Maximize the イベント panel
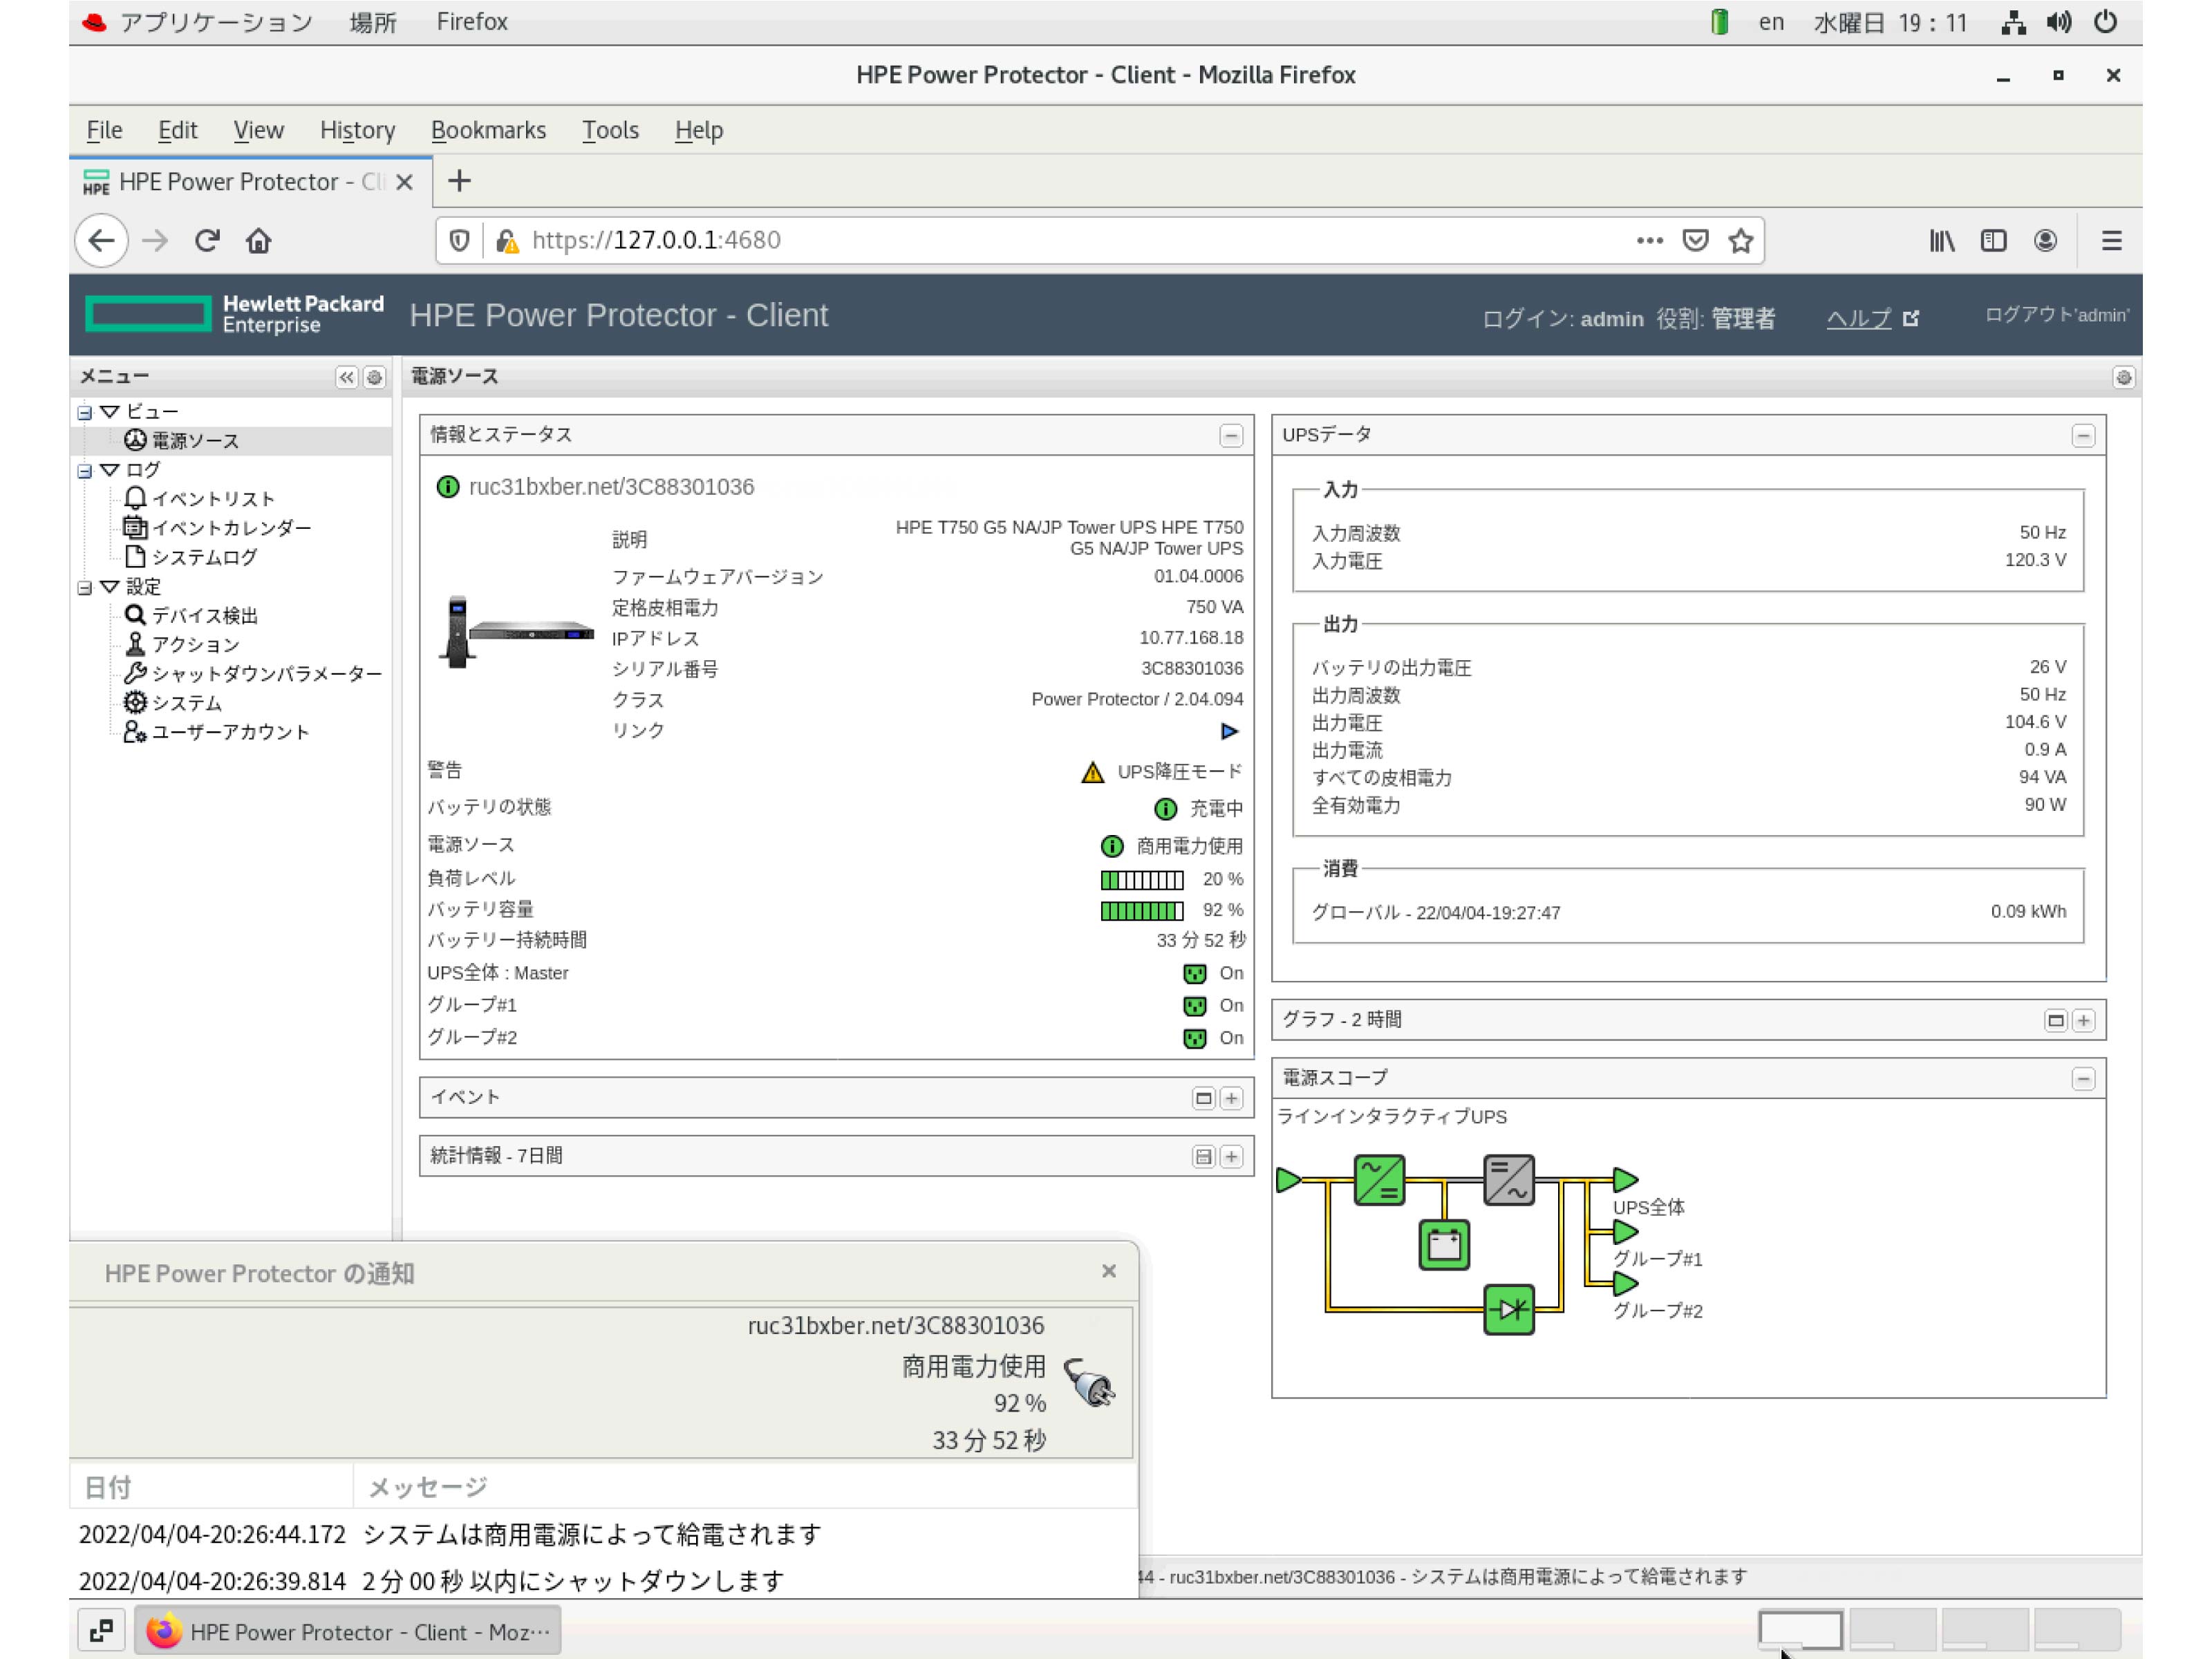Viewport: 2212px width, 1659px height. coord(1203,1098)
